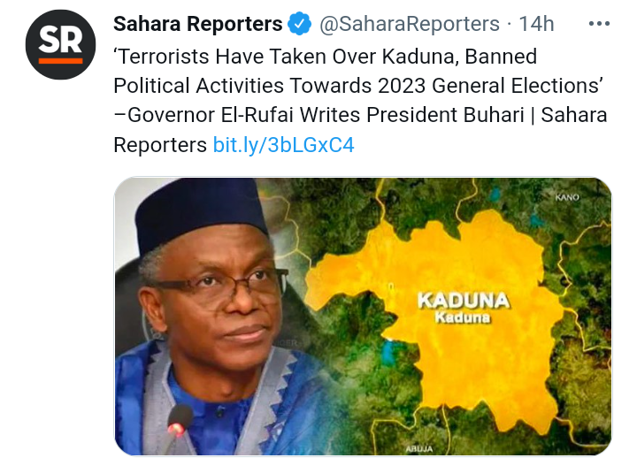637x466 pixels.
Task: Click the Sahara Reporters display name
Action: tap(197, 24)
